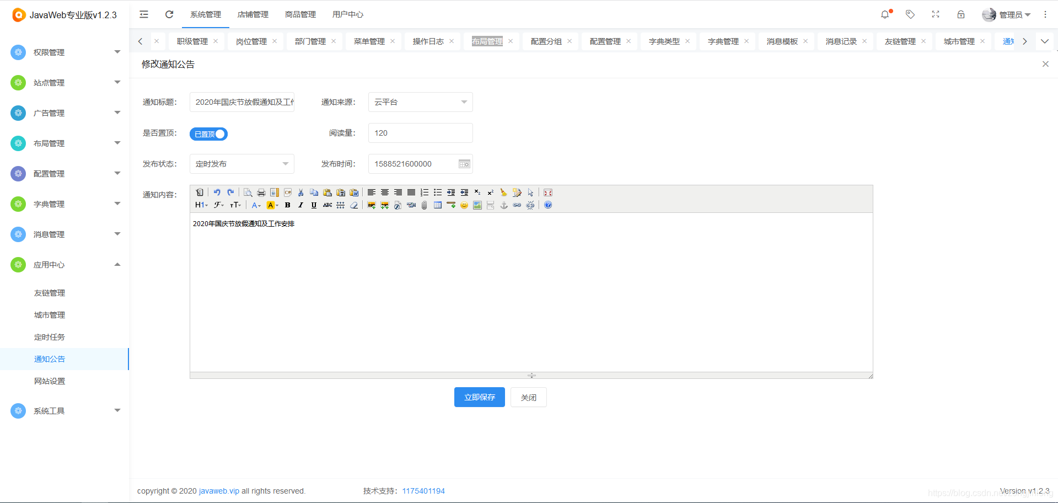Viewport: 1058px width, 503px height.
Task: Open the 发布状态 dropdown
Action: [x=241, y=164]
